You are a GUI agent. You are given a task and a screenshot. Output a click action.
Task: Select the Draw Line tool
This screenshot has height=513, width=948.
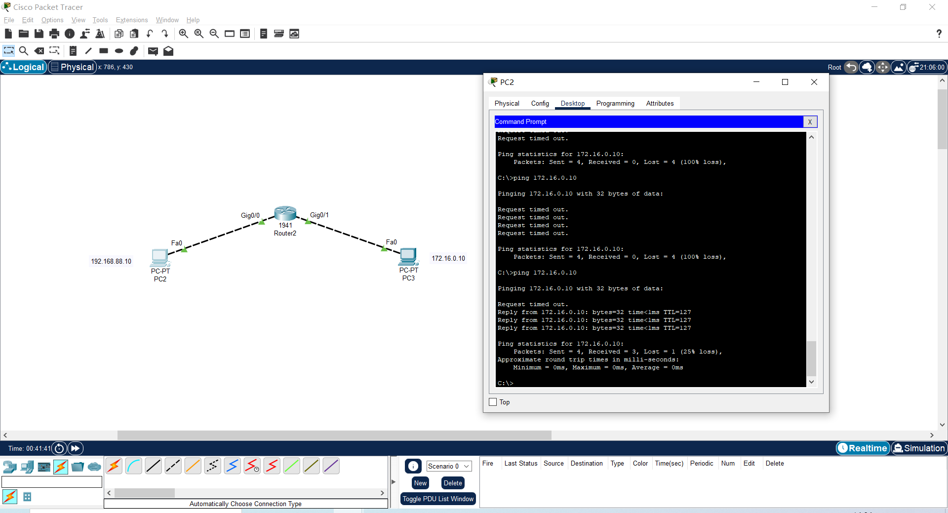[x=88, y=51]
